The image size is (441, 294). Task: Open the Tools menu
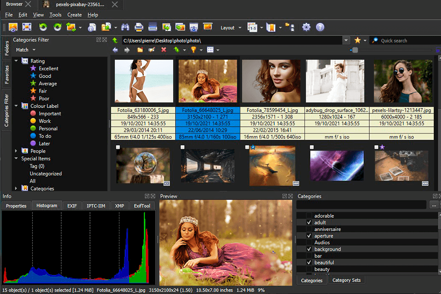(56, 15)
